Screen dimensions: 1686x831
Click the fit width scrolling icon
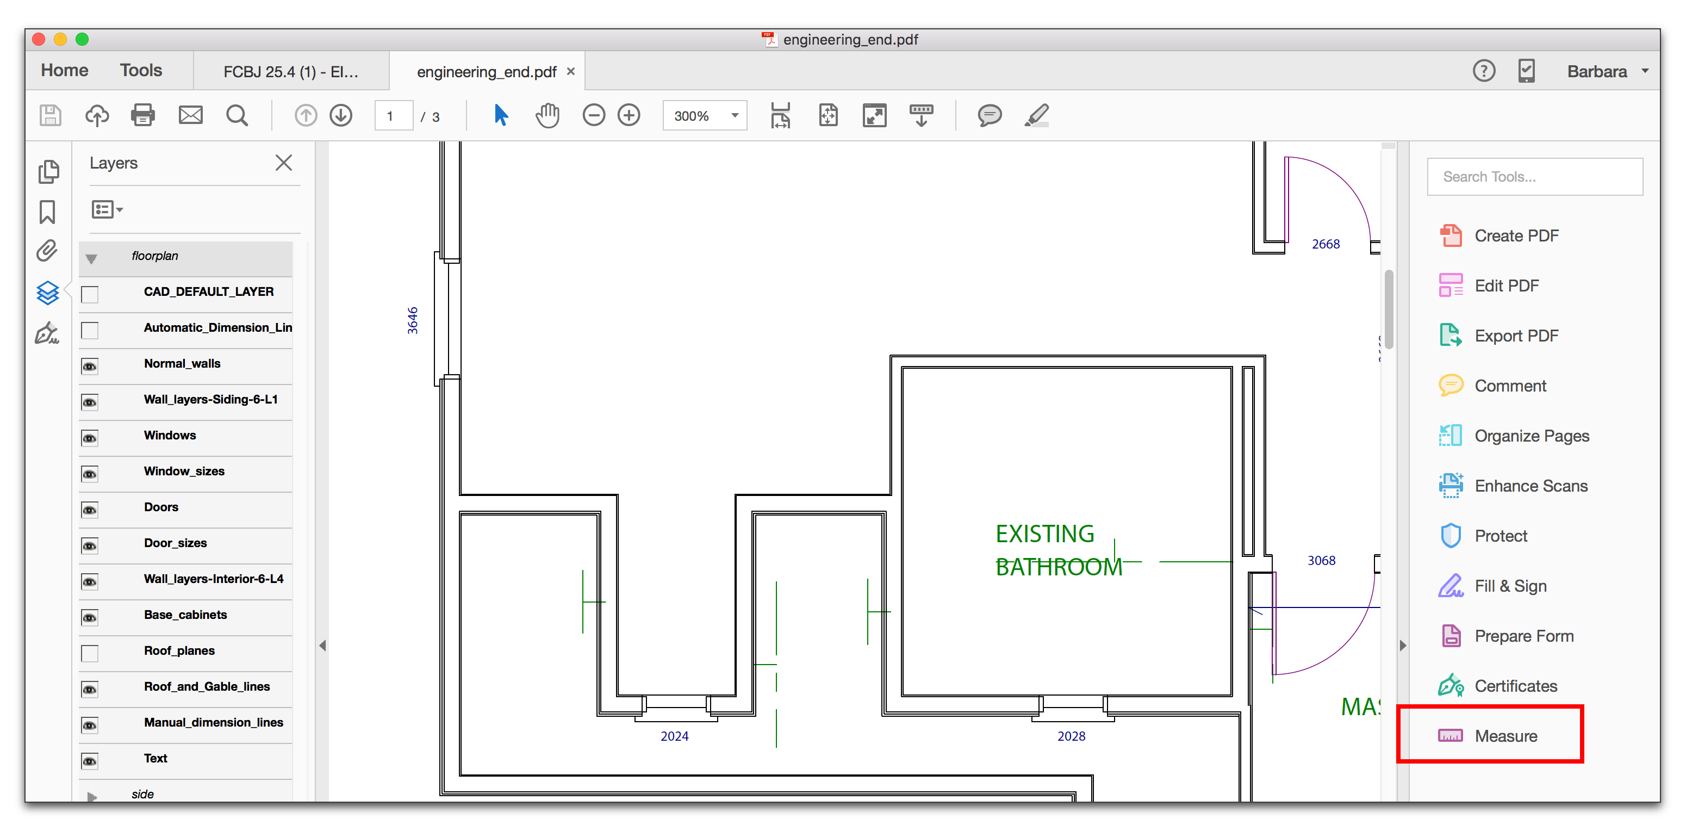tap(780, 116)
